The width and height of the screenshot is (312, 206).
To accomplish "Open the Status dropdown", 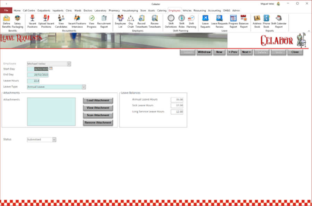I will point(54,140).
